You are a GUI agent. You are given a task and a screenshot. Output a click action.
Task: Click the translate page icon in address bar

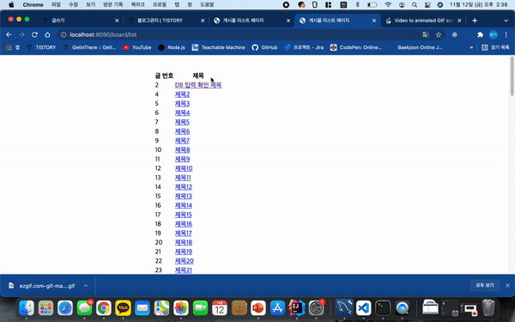click(x=426, y=34)
